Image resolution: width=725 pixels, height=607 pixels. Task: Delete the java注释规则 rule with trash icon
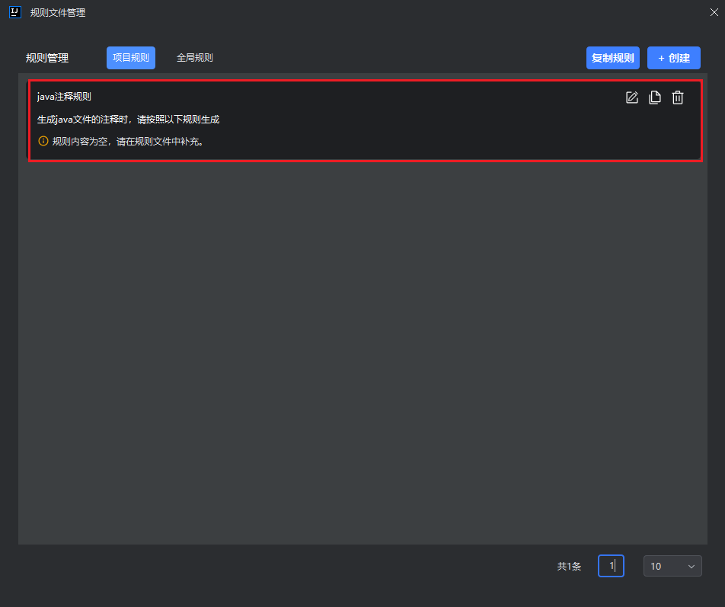click(678, 97)
